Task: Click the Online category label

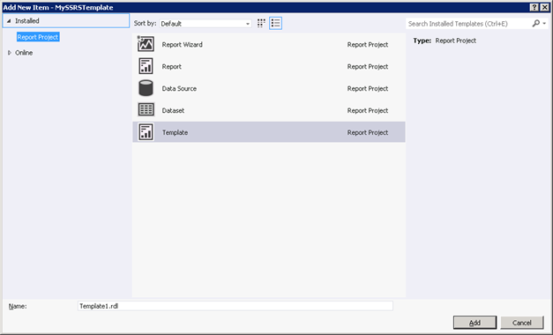Action: click(x=24, y=53)
